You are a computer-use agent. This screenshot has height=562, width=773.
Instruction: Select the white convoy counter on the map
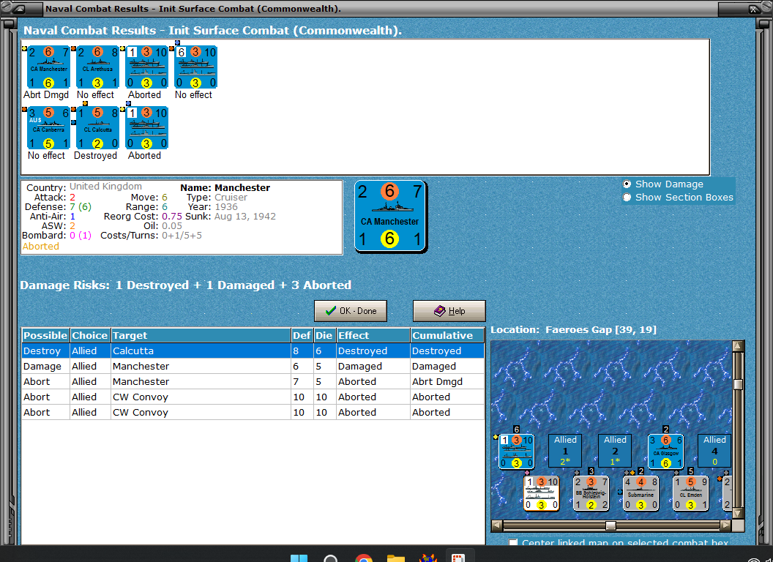tap(541, 493)
